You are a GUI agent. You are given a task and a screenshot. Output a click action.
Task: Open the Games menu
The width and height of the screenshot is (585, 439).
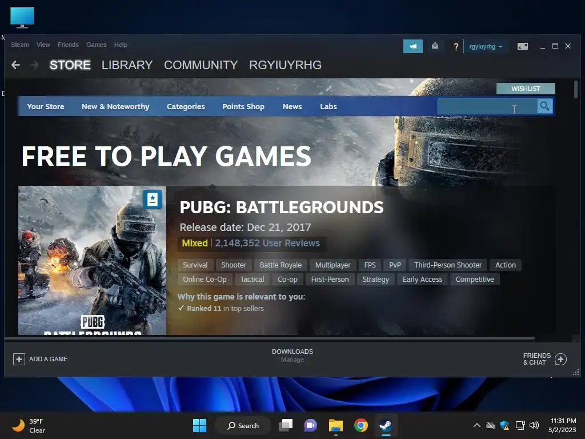[96, 45]
